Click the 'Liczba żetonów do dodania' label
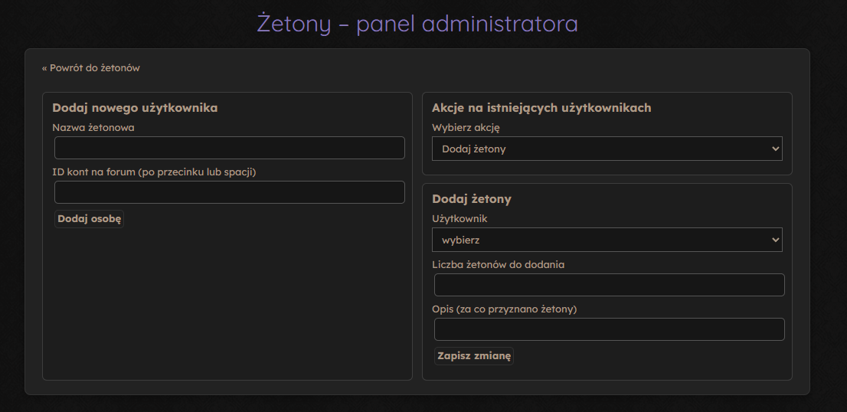The width and height of the screenshot is (847, 412). click(498, 264)
